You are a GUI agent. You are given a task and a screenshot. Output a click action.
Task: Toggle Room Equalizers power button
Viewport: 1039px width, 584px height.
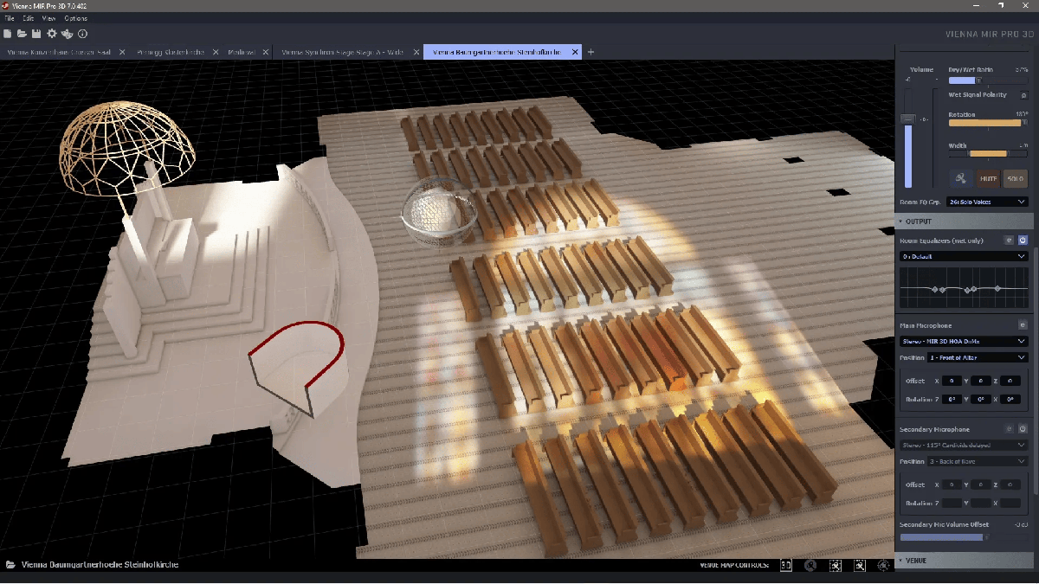click(1023, 241)
